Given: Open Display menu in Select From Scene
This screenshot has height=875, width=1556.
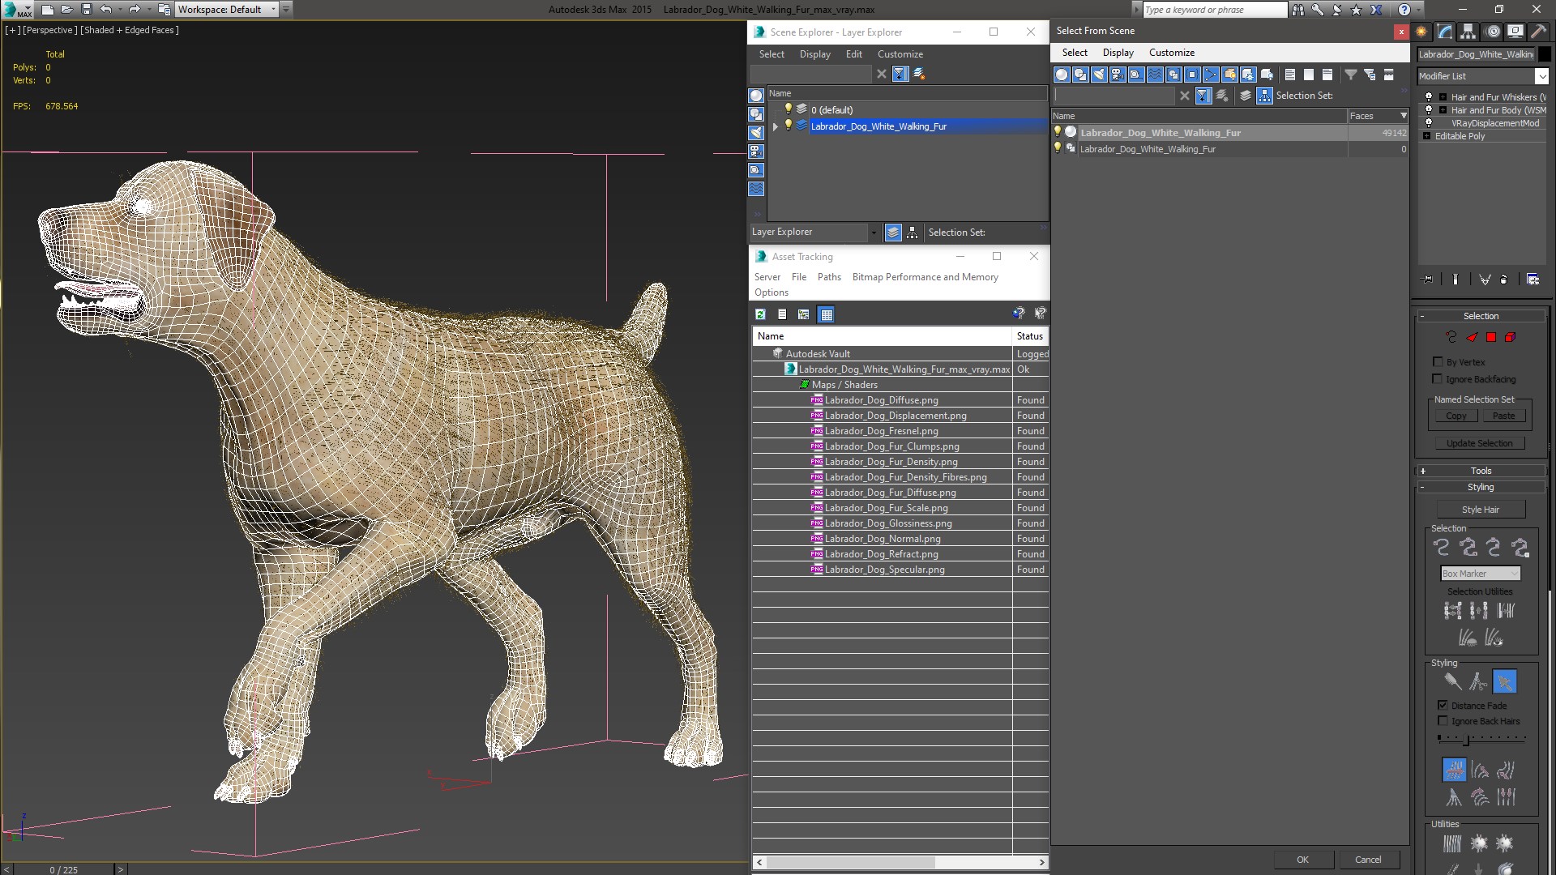Looking at the screenshot, I should click(1118, 53).
